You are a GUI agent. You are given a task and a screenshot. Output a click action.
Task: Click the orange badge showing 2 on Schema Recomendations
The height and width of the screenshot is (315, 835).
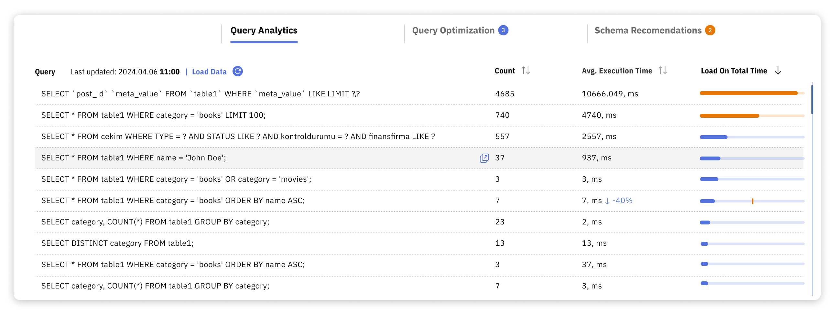710,30
